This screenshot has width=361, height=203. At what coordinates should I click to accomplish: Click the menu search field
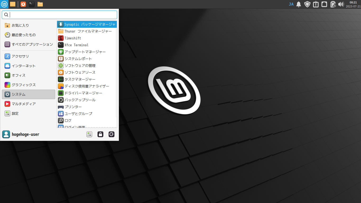[x=59, y=15]
